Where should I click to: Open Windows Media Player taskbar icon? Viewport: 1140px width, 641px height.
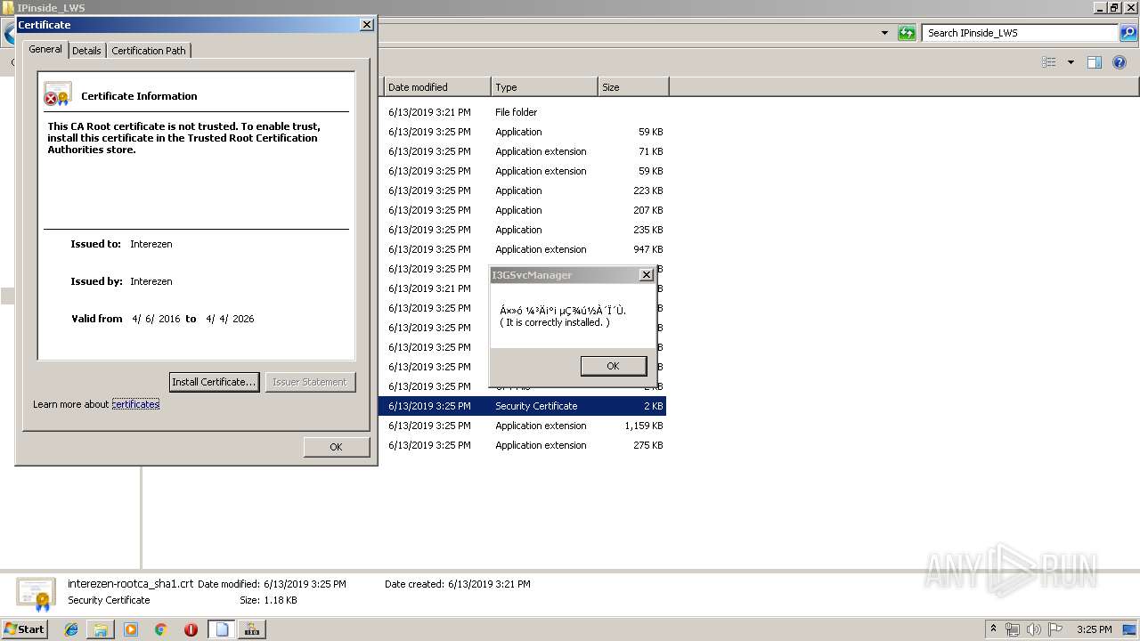pyautogui.click(x=131, y=629)
